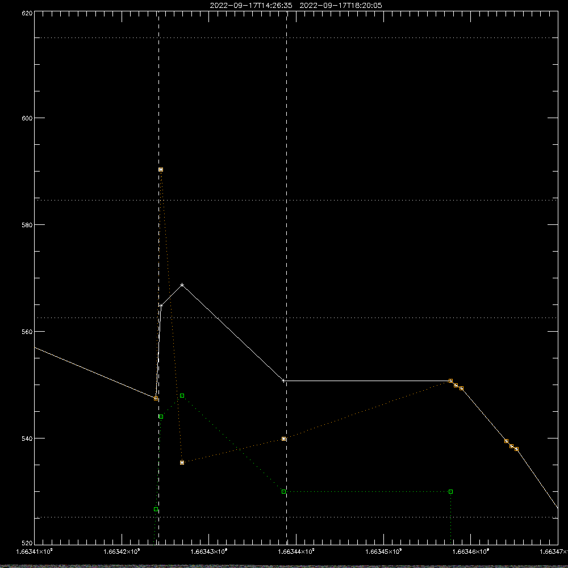Pick the orange square marker near 540 on second dashed line
This screenshot has width=568, height=568.
point(284,438)
